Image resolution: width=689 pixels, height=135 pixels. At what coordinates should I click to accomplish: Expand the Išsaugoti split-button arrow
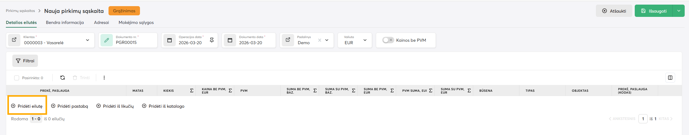click(x=679, y=11)
